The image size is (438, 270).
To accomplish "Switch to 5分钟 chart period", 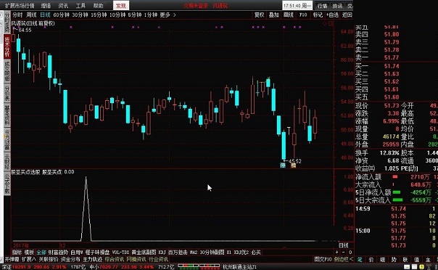I will (x=135, y=15).
